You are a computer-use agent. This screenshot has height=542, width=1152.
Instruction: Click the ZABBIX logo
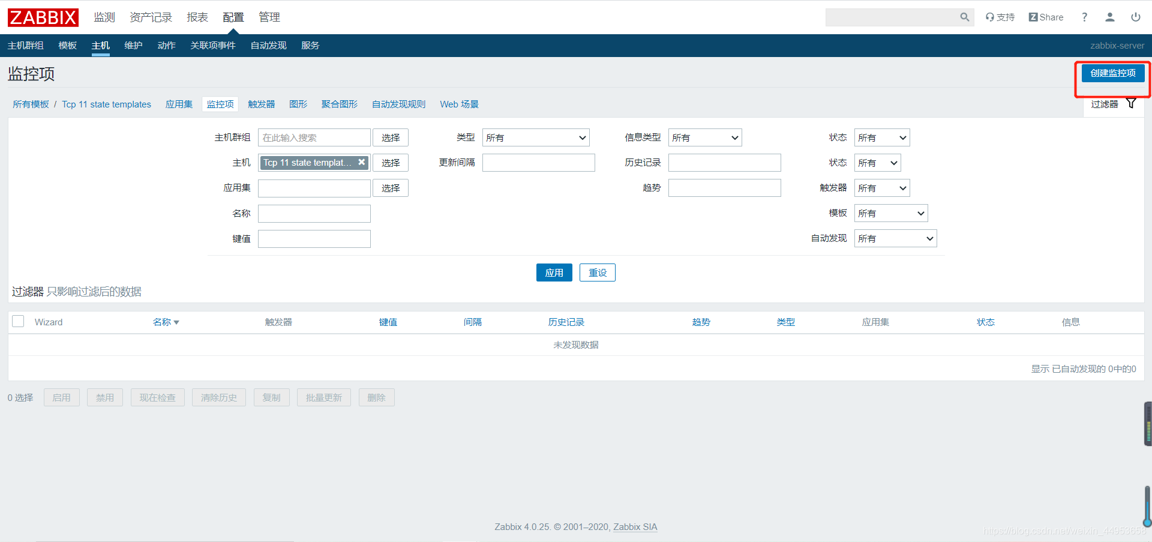[x=43, y=17]
